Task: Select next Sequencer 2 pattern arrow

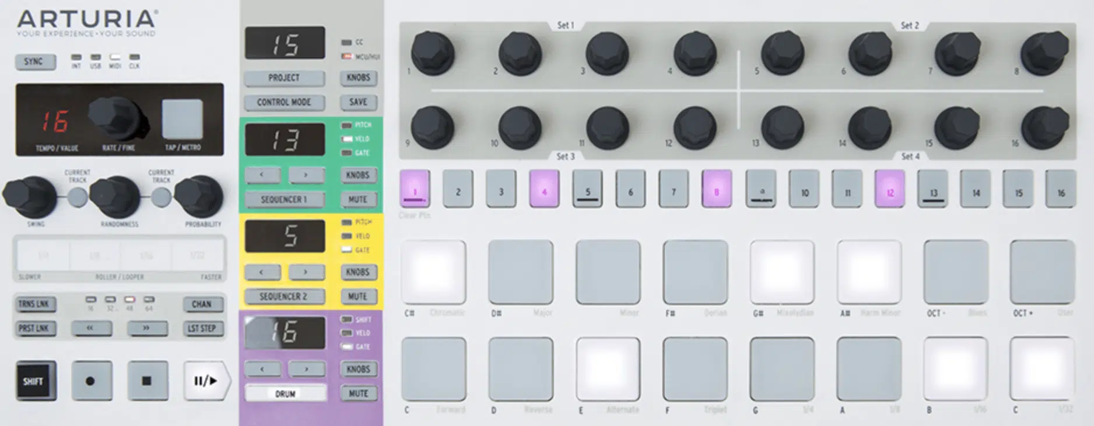Action: pos(306,272)
